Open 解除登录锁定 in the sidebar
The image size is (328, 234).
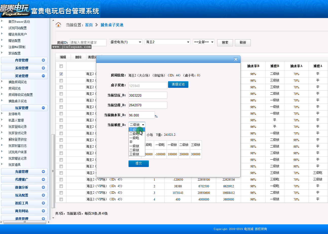17,139
